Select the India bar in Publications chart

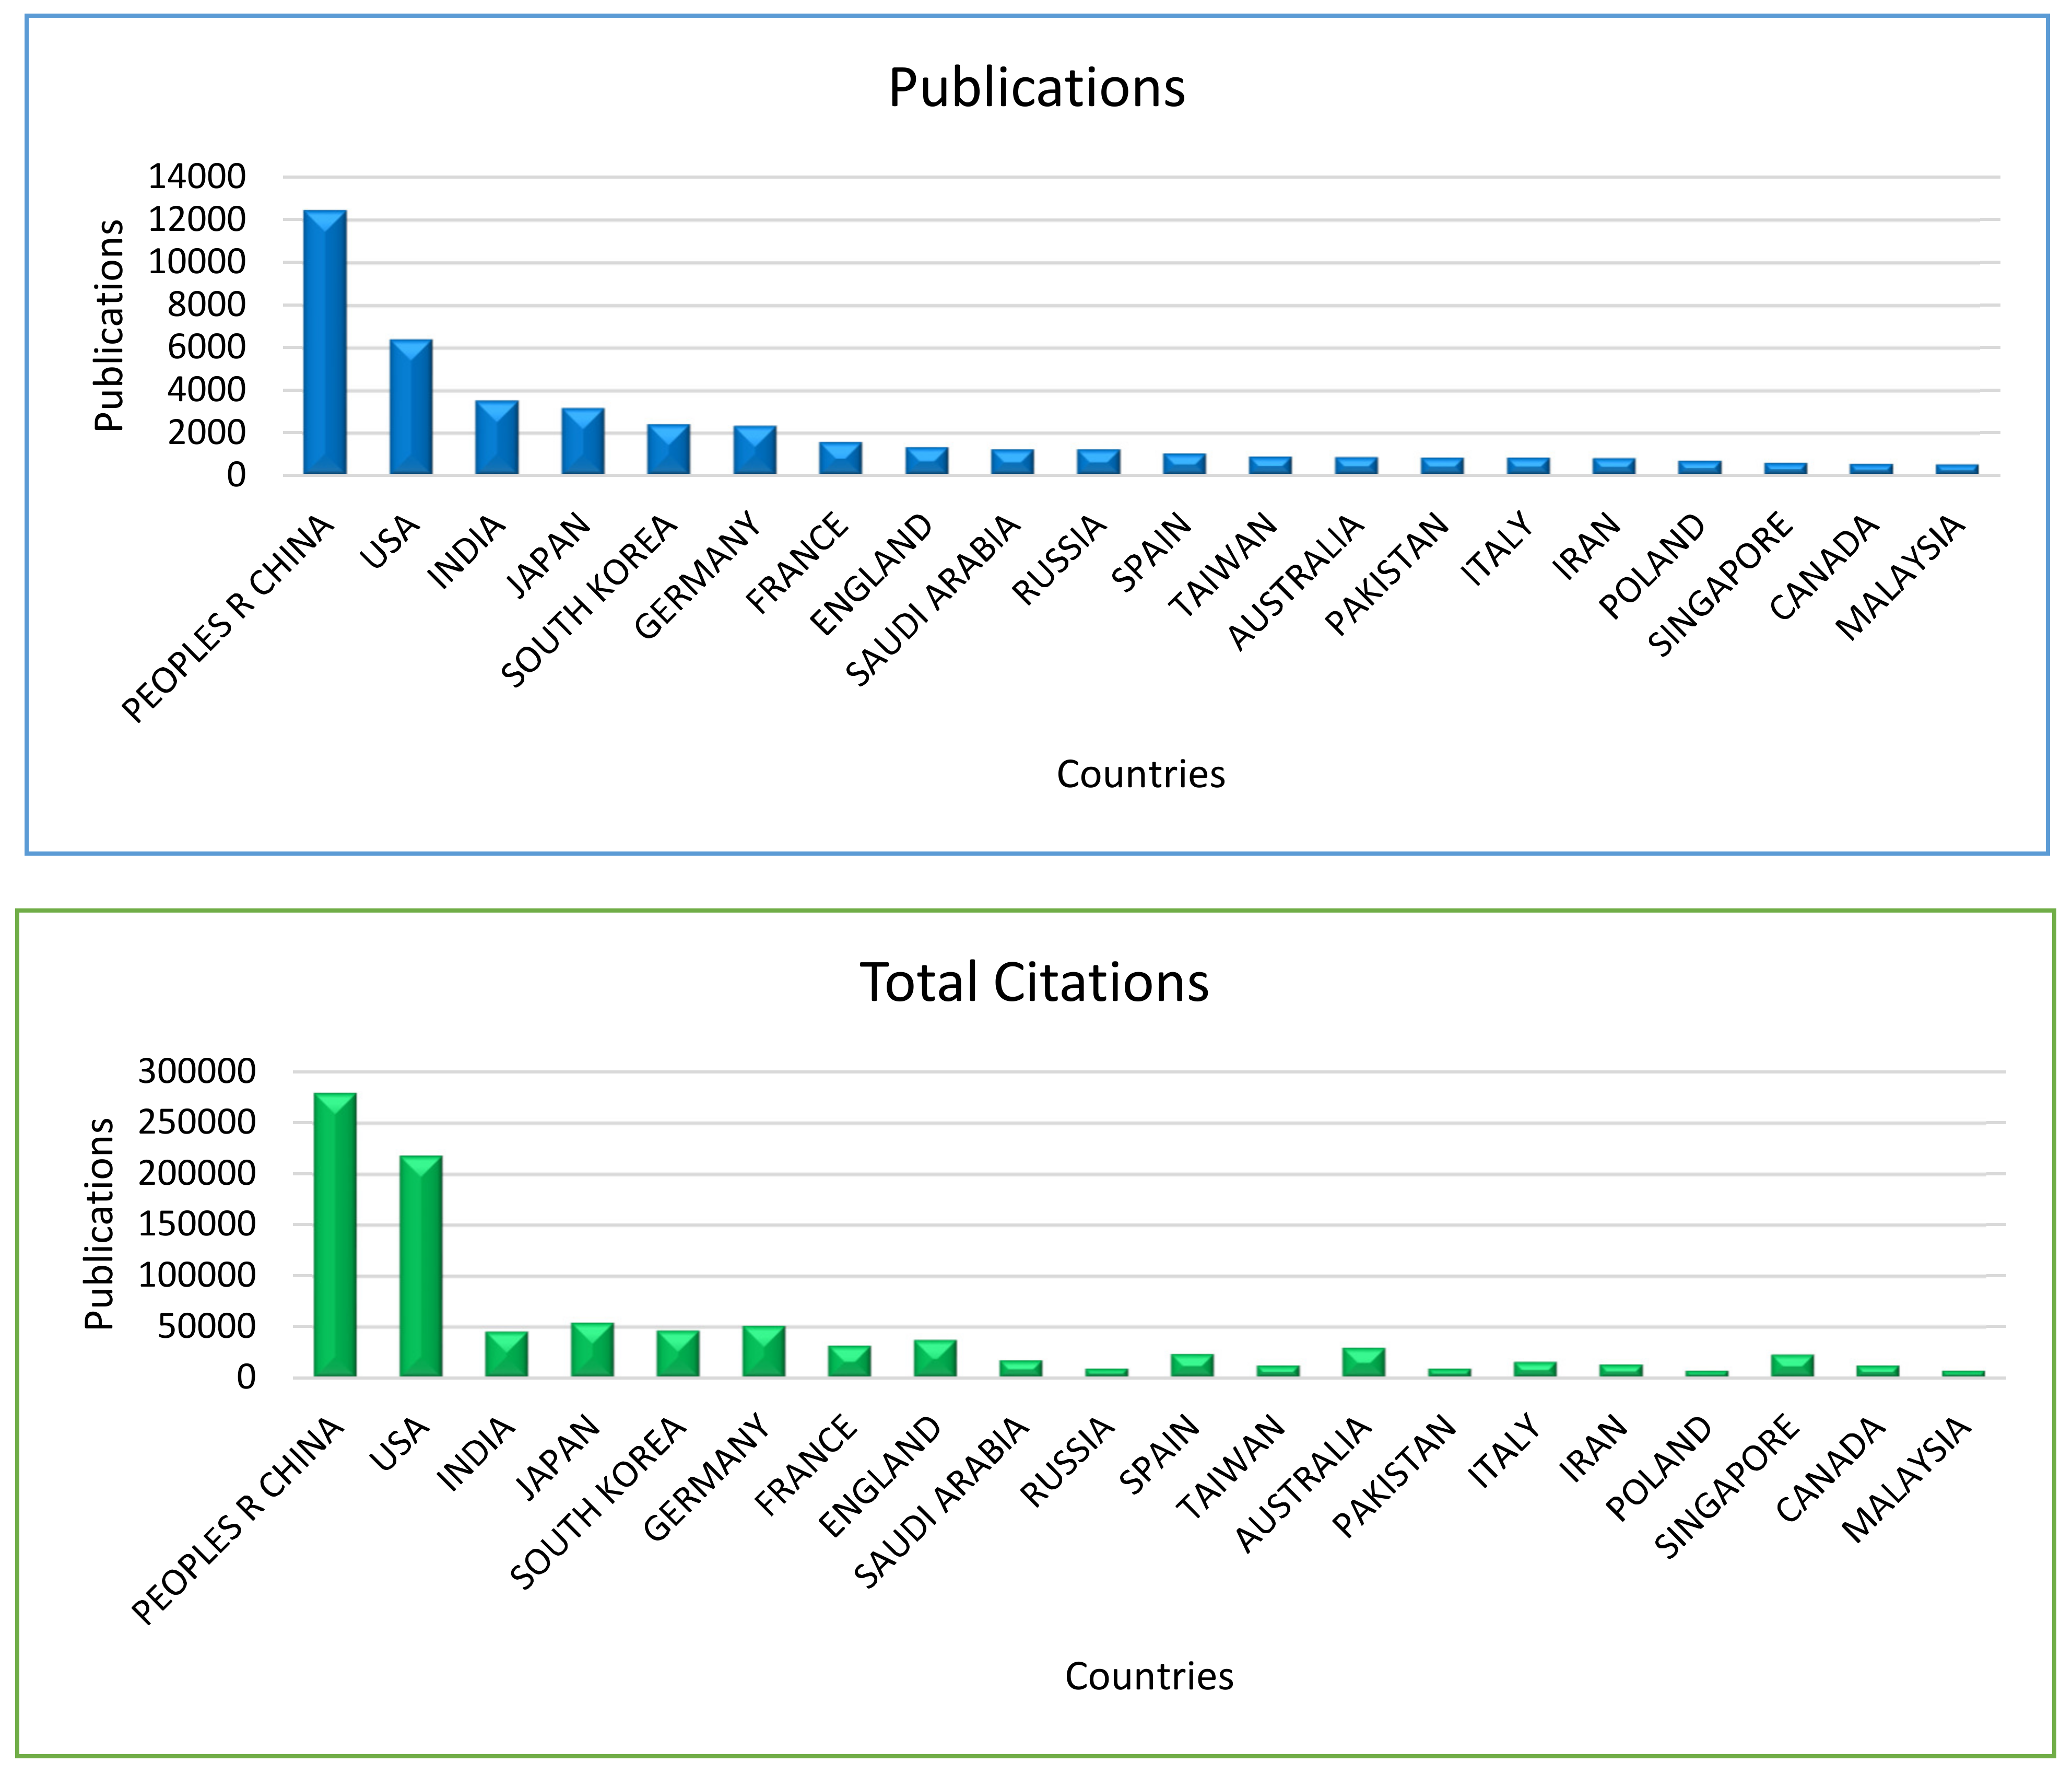[x=497, y=437]
